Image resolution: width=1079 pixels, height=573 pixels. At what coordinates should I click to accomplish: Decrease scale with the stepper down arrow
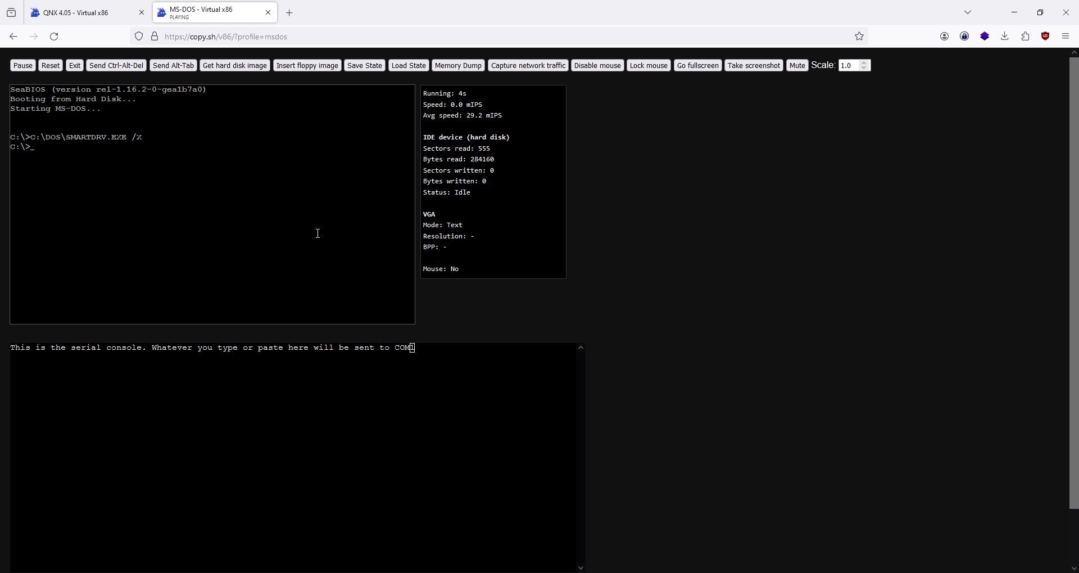864,69
